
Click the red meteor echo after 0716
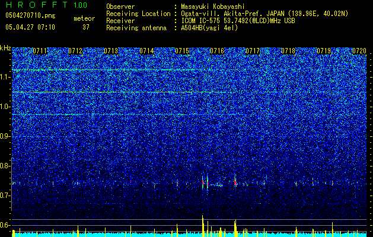235,182
